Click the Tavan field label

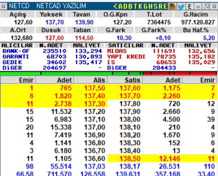[x=81, y=14]
